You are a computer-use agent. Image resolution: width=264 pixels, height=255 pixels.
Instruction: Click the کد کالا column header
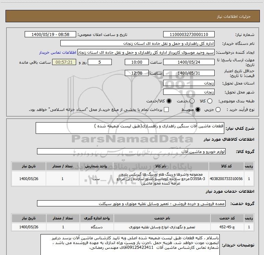226,166
